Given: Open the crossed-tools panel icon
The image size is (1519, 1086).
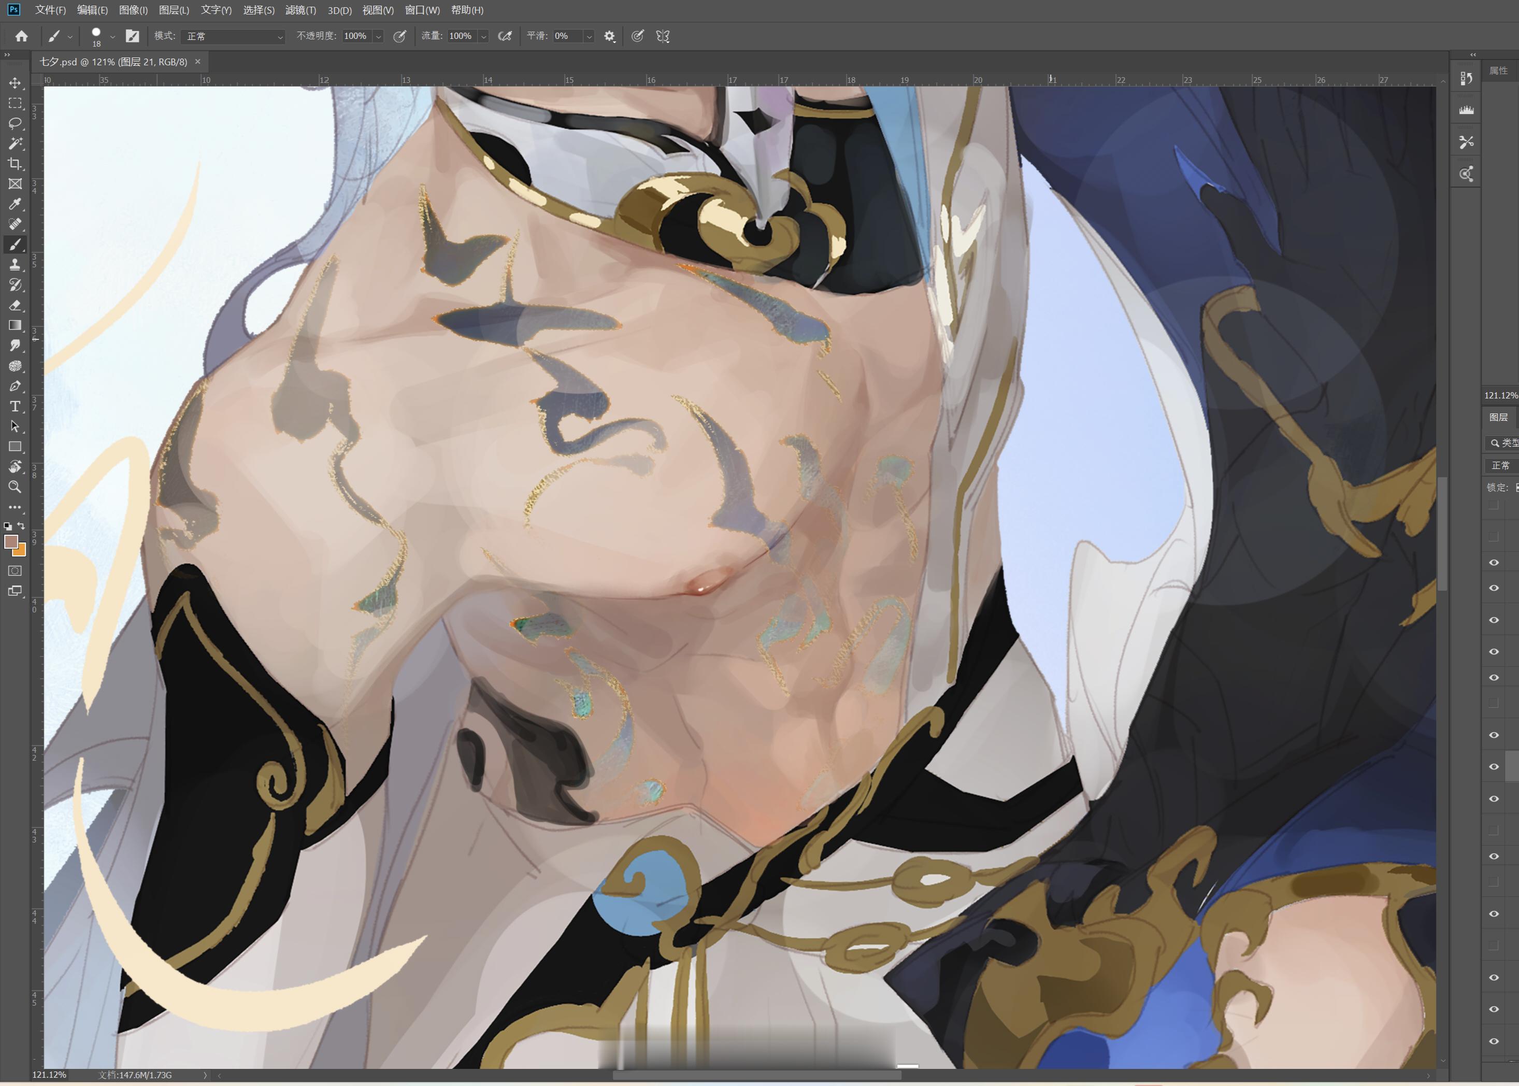Looking at the screenshot, I should [1466, 142].
